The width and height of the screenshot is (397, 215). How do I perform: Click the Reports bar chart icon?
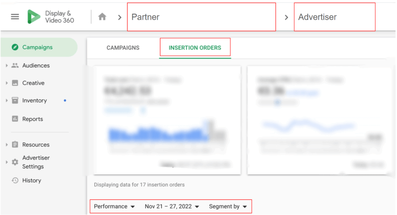click(x=15, y=119)
